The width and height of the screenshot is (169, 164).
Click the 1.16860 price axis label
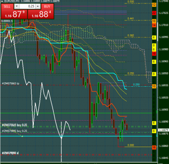point(164,146)
